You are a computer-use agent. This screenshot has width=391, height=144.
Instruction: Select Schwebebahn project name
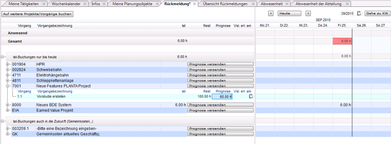49,70
